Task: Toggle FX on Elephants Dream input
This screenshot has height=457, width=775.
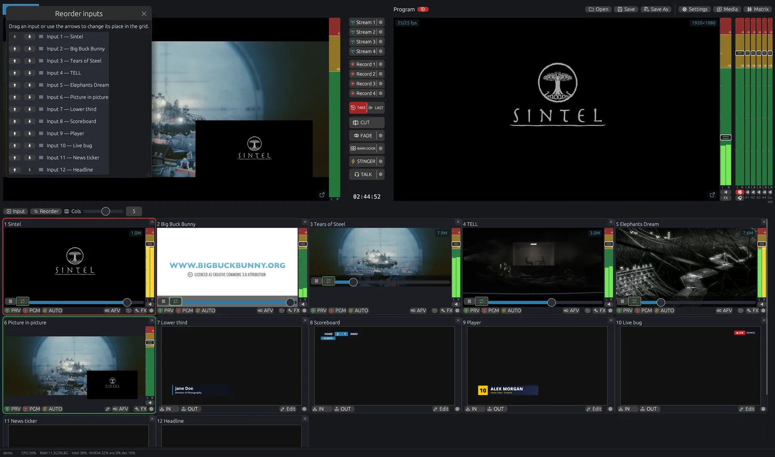Action: click(x=753, y=311)
